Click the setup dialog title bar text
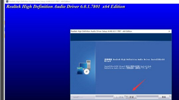 101,31
